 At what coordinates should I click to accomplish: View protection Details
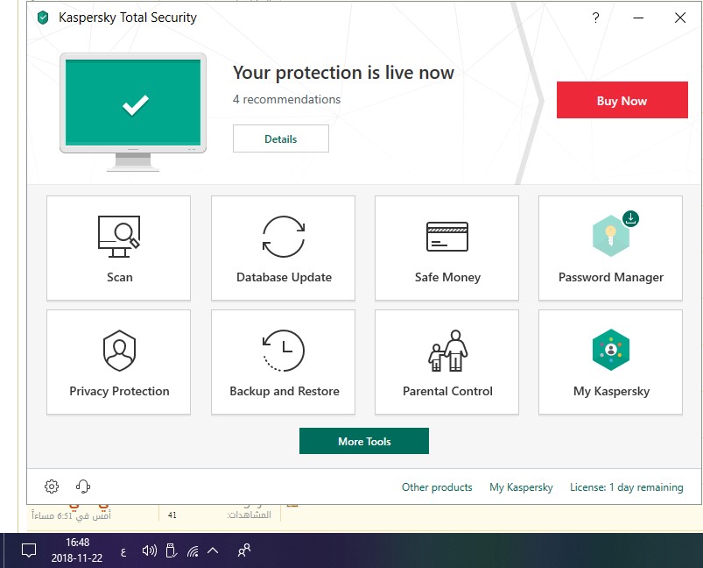[x=281, y=138]
